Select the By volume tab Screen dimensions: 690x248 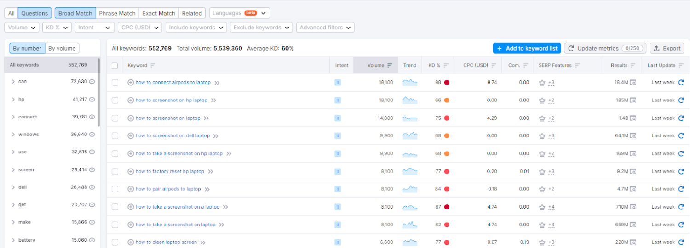62,48
